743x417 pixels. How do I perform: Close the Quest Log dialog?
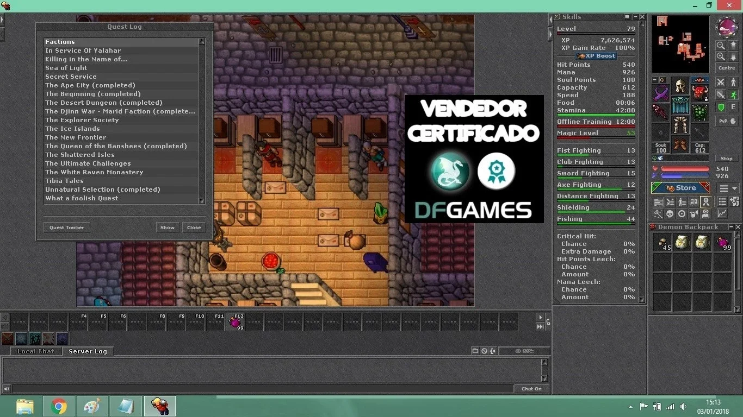click(194, 228)
